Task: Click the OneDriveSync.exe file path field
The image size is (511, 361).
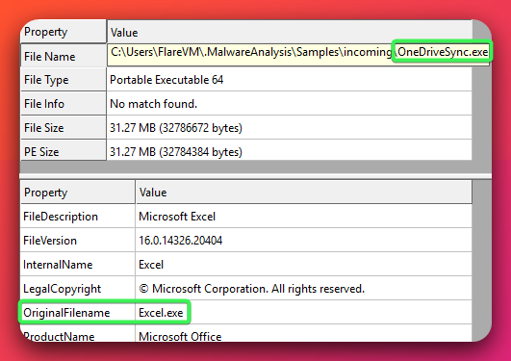Action: [298, 55]
